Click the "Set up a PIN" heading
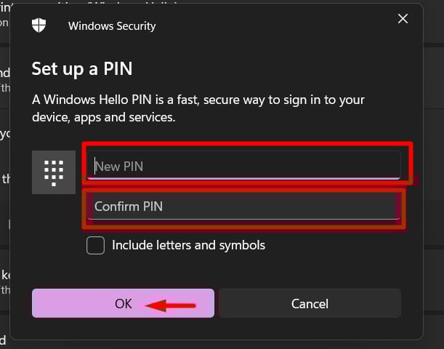Viewport: 444px width, 349px height. [x=82, y=69]
